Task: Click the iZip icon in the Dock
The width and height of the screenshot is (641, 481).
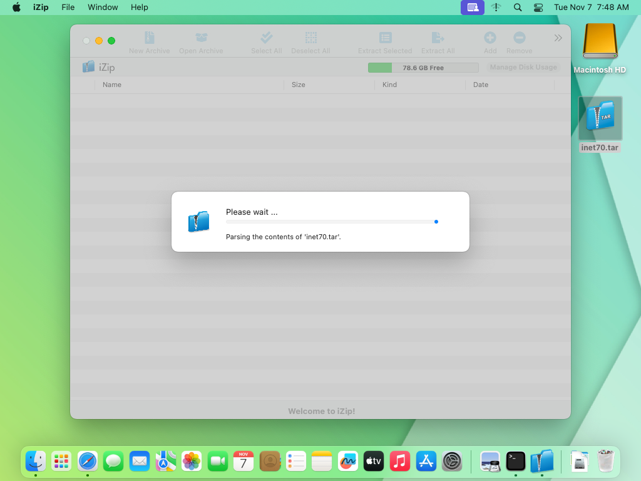Action: coord(542,462)
